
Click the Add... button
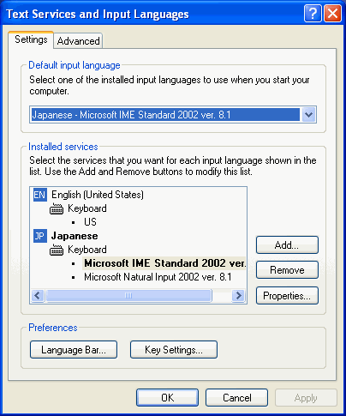(x=287, y=245)
